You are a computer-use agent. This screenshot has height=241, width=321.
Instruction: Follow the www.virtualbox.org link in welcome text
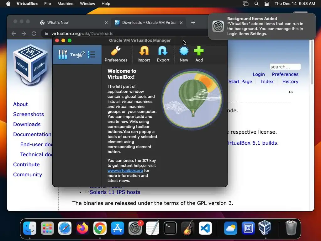(x=125, y=170)
